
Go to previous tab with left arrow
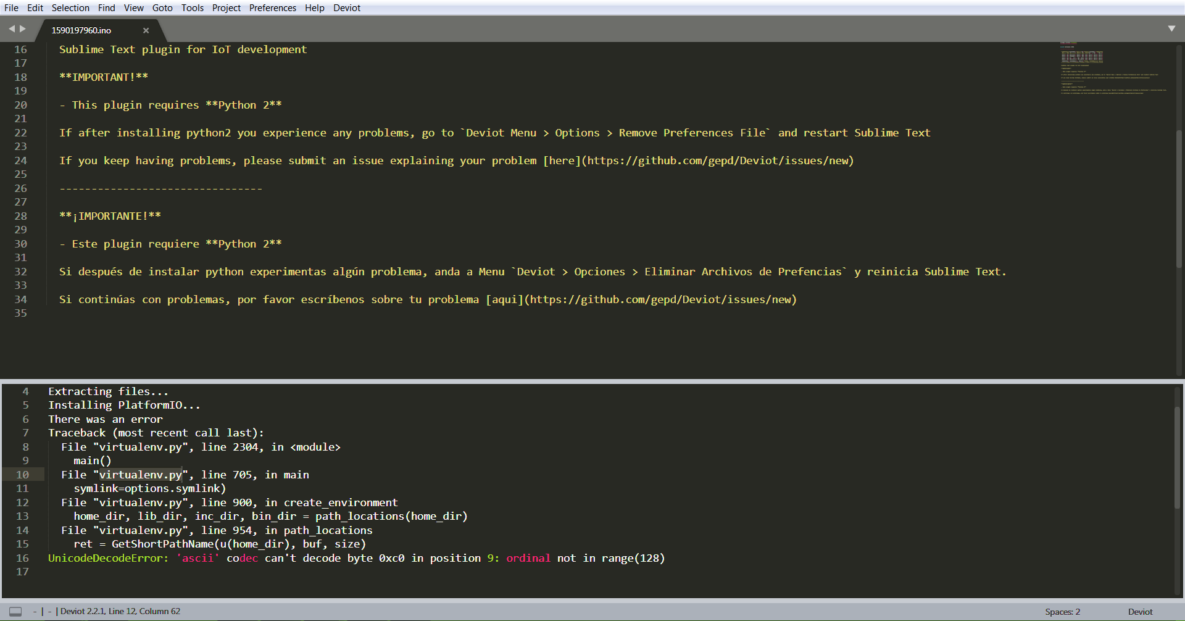tap(12, 28)
